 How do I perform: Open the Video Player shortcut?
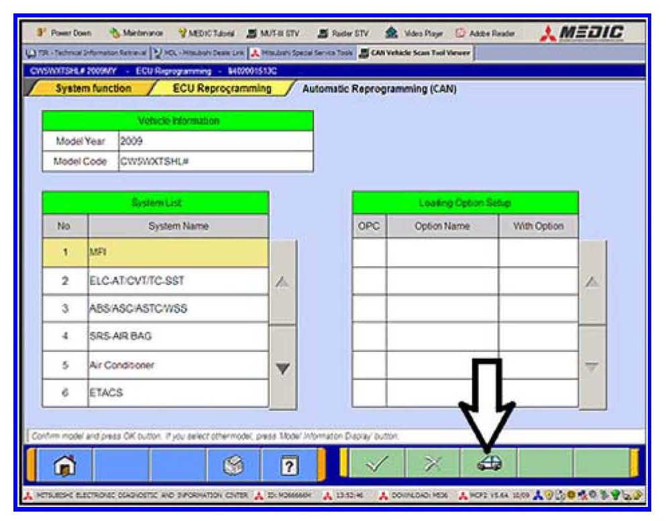(x=412, y=33)
